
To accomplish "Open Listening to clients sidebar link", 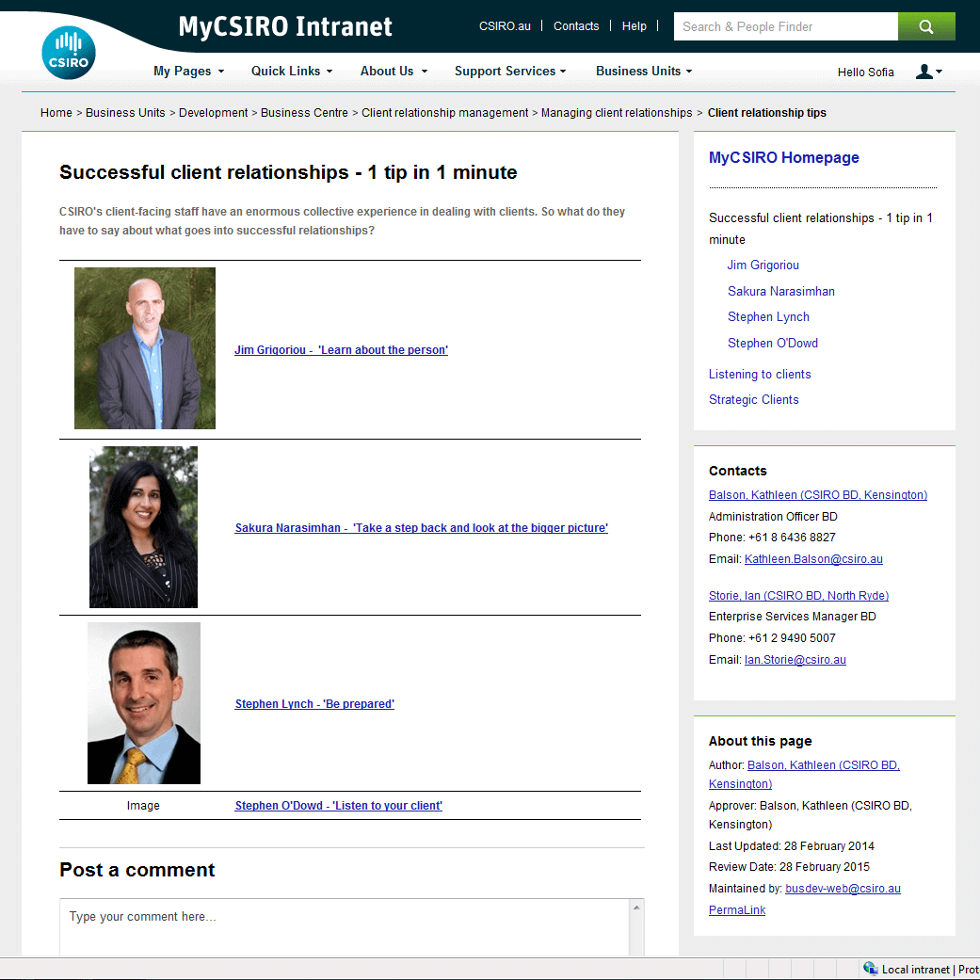I will (760, 375).
